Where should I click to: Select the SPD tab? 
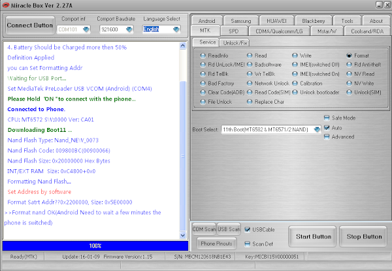pyautogui.click(x=234, y=31)
